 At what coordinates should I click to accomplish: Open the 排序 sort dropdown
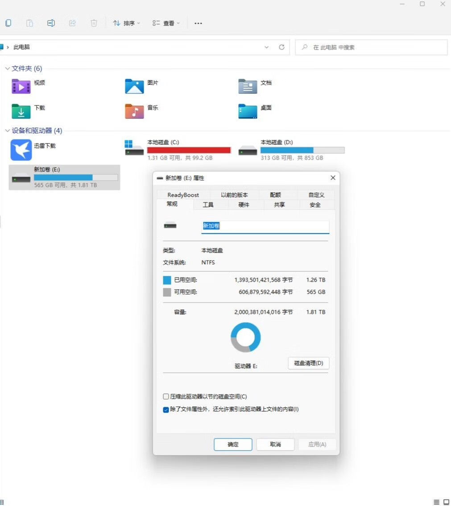[126, 23]
